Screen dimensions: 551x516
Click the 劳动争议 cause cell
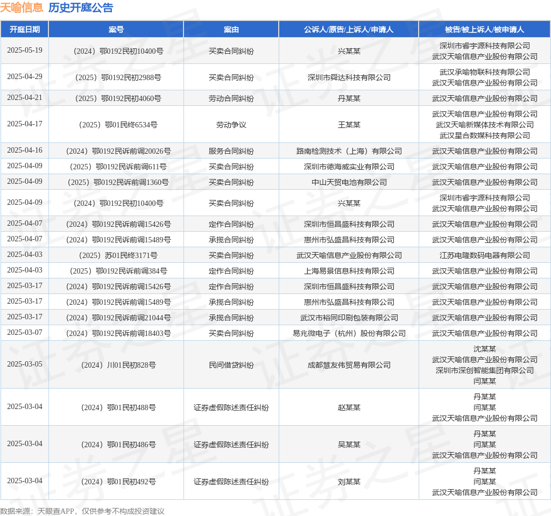[231, 125]
